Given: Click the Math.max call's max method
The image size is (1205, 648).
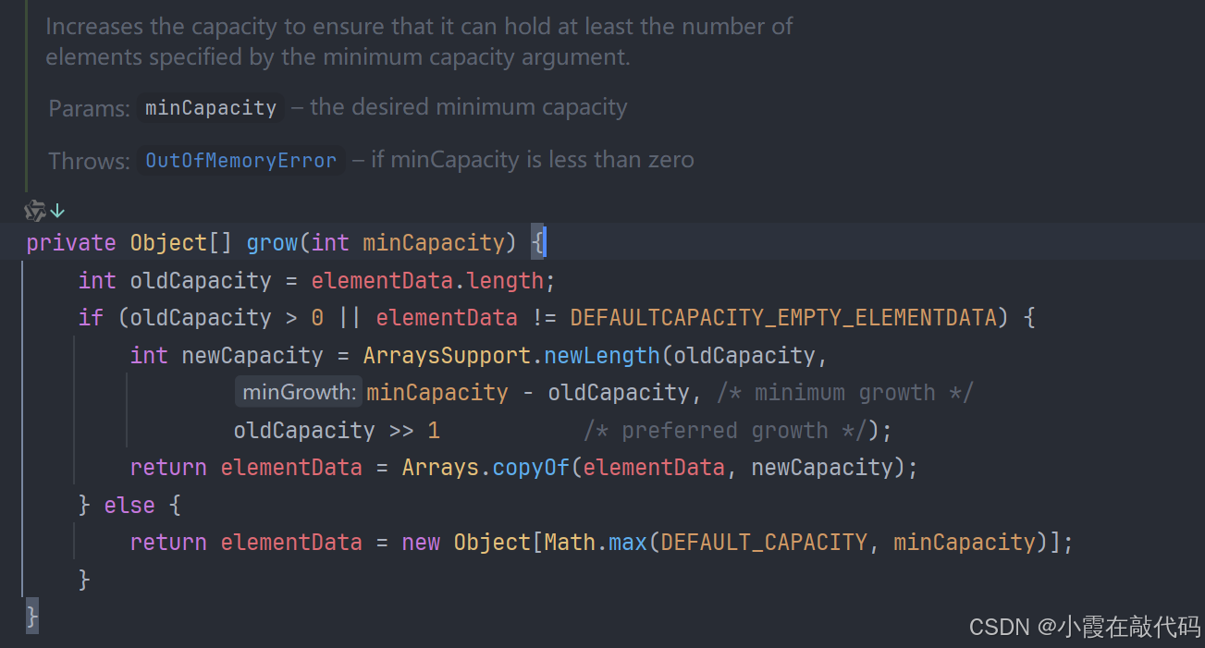Looking at the screenshot, I should click(627, 543).
